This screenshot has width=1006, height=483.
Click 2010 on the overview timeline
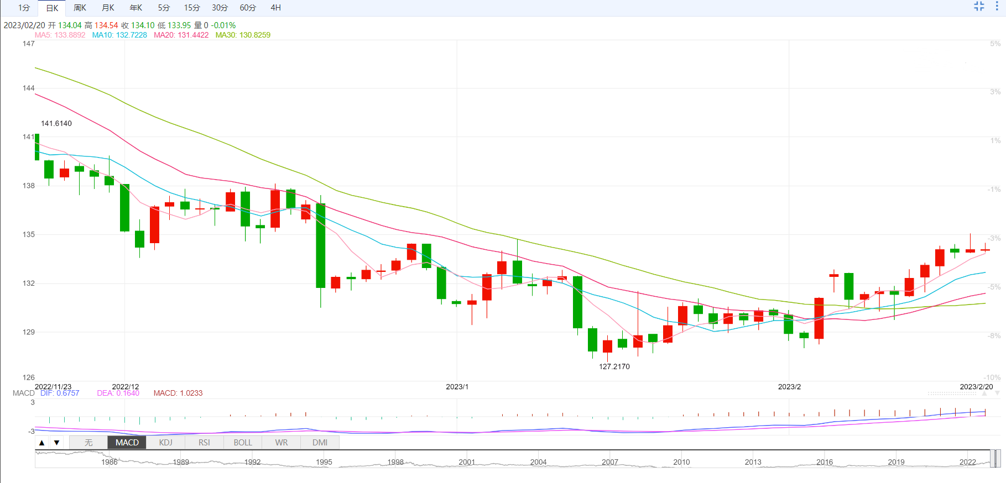coord(681,462)
